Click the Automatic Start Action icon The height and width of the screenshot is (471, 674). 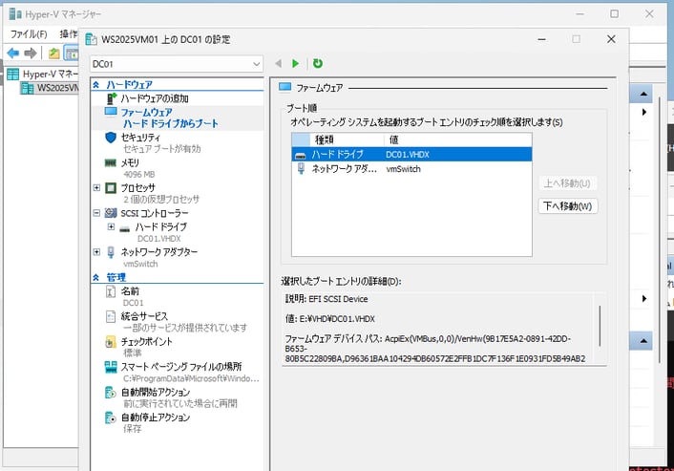pyautogui.click(x=111, y=393)
